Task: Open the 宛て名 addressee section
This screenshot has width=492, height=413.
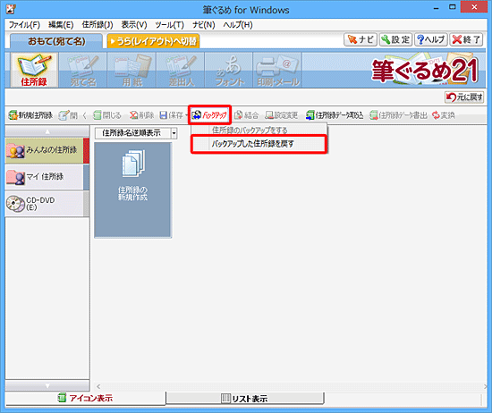Action: click(83, 70)
